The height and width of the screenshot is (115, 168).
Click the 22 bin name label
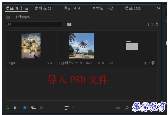click(112, 63)
